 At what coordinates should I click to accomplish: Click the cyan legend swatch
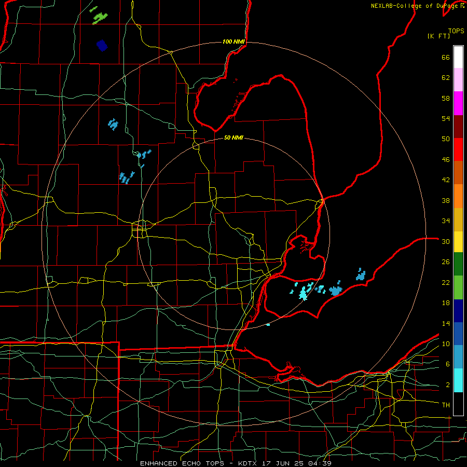pos(458,380)
